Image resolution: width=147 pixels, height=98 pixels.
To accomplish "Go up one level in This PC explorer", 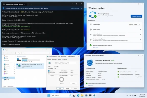I will click(12, 53).
